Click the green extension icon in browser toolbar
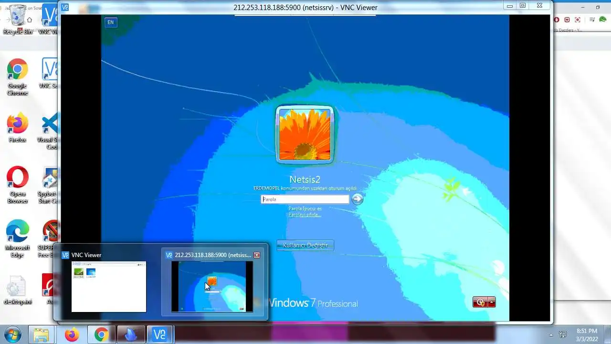The image size is (611, 344). 604,20
